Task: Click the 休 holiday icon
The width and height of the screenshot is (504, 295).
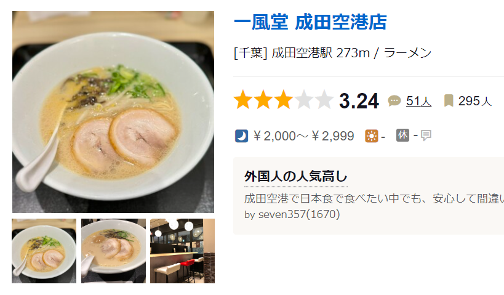Action: (x=402, y=135)
